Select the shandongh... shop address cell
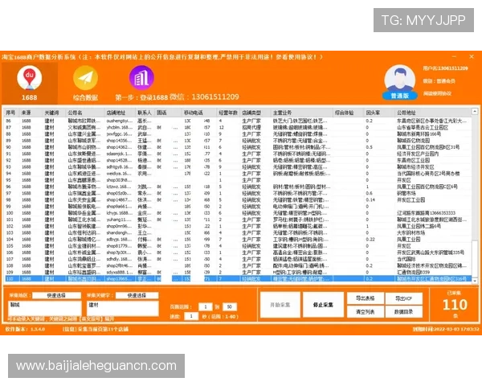Image resolution: width=482 pixels, height=386 pixels. [119, 233]
